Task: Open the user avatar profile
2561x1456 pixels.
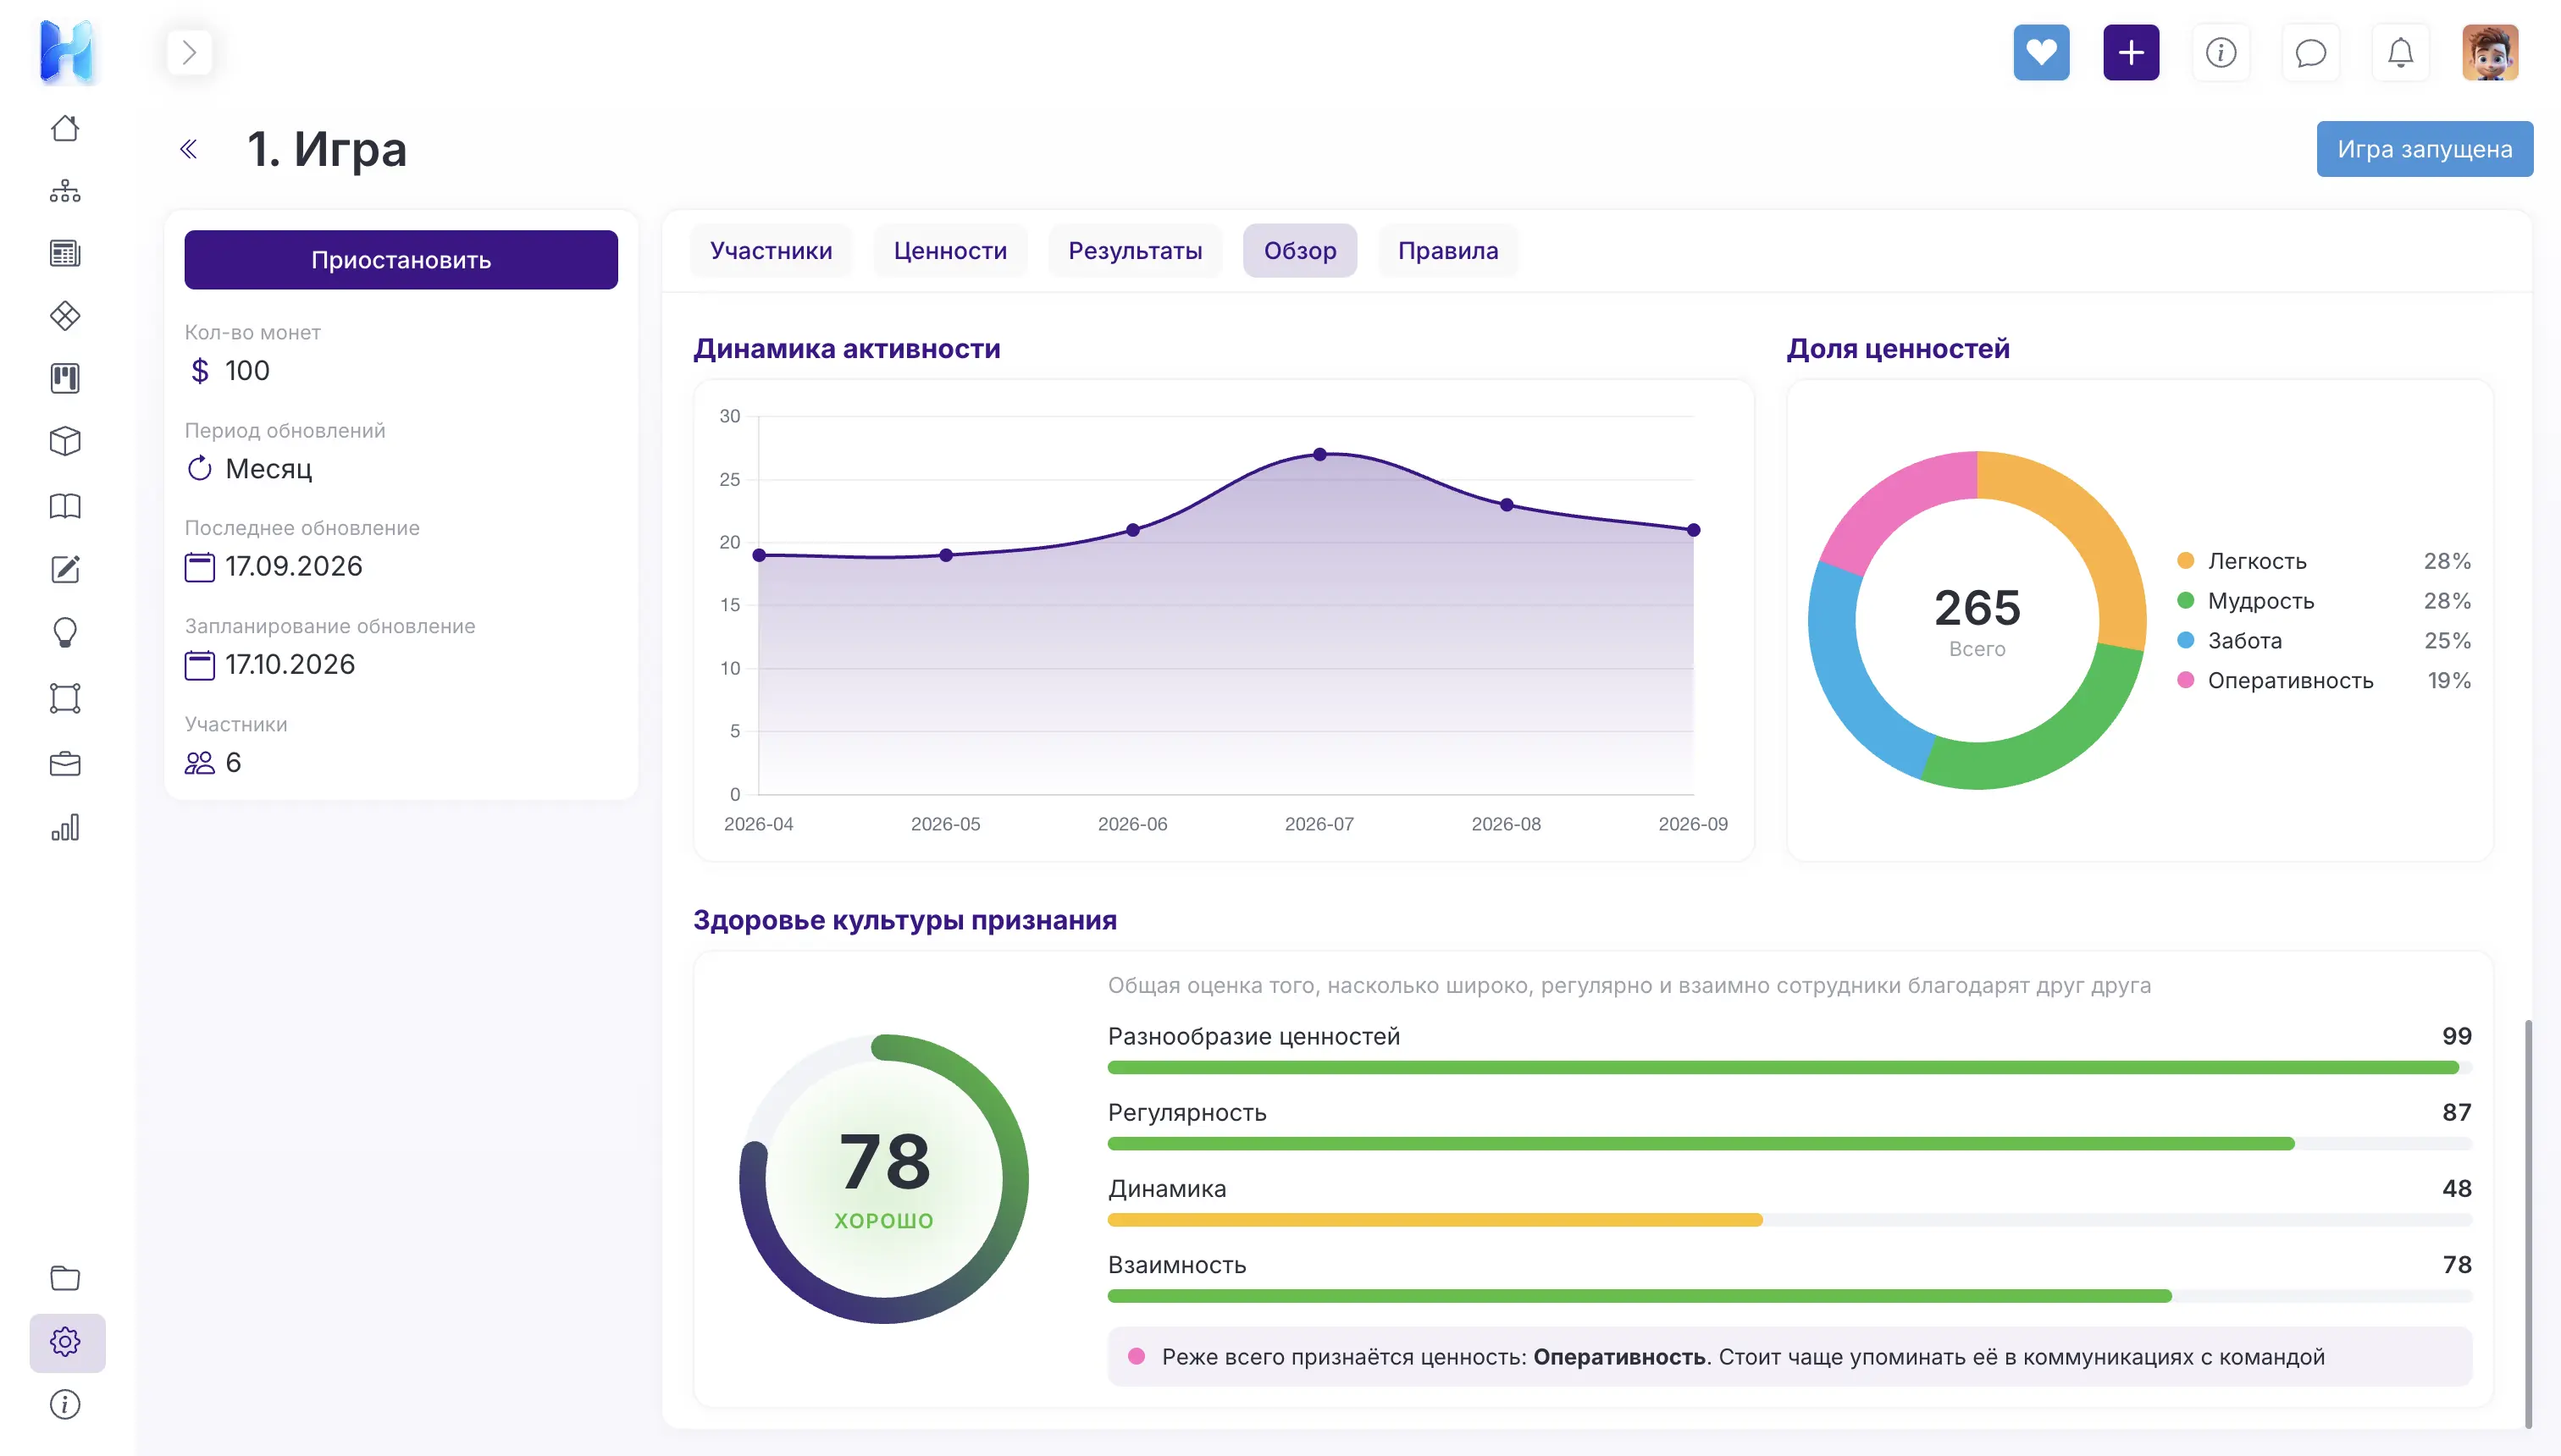Action: [x=2490, y=52]
